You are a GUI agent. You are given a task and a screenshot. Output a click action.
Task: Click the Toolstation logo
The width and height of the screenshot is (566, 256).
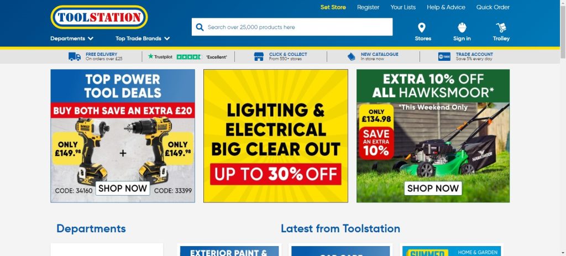click(99, 17)
